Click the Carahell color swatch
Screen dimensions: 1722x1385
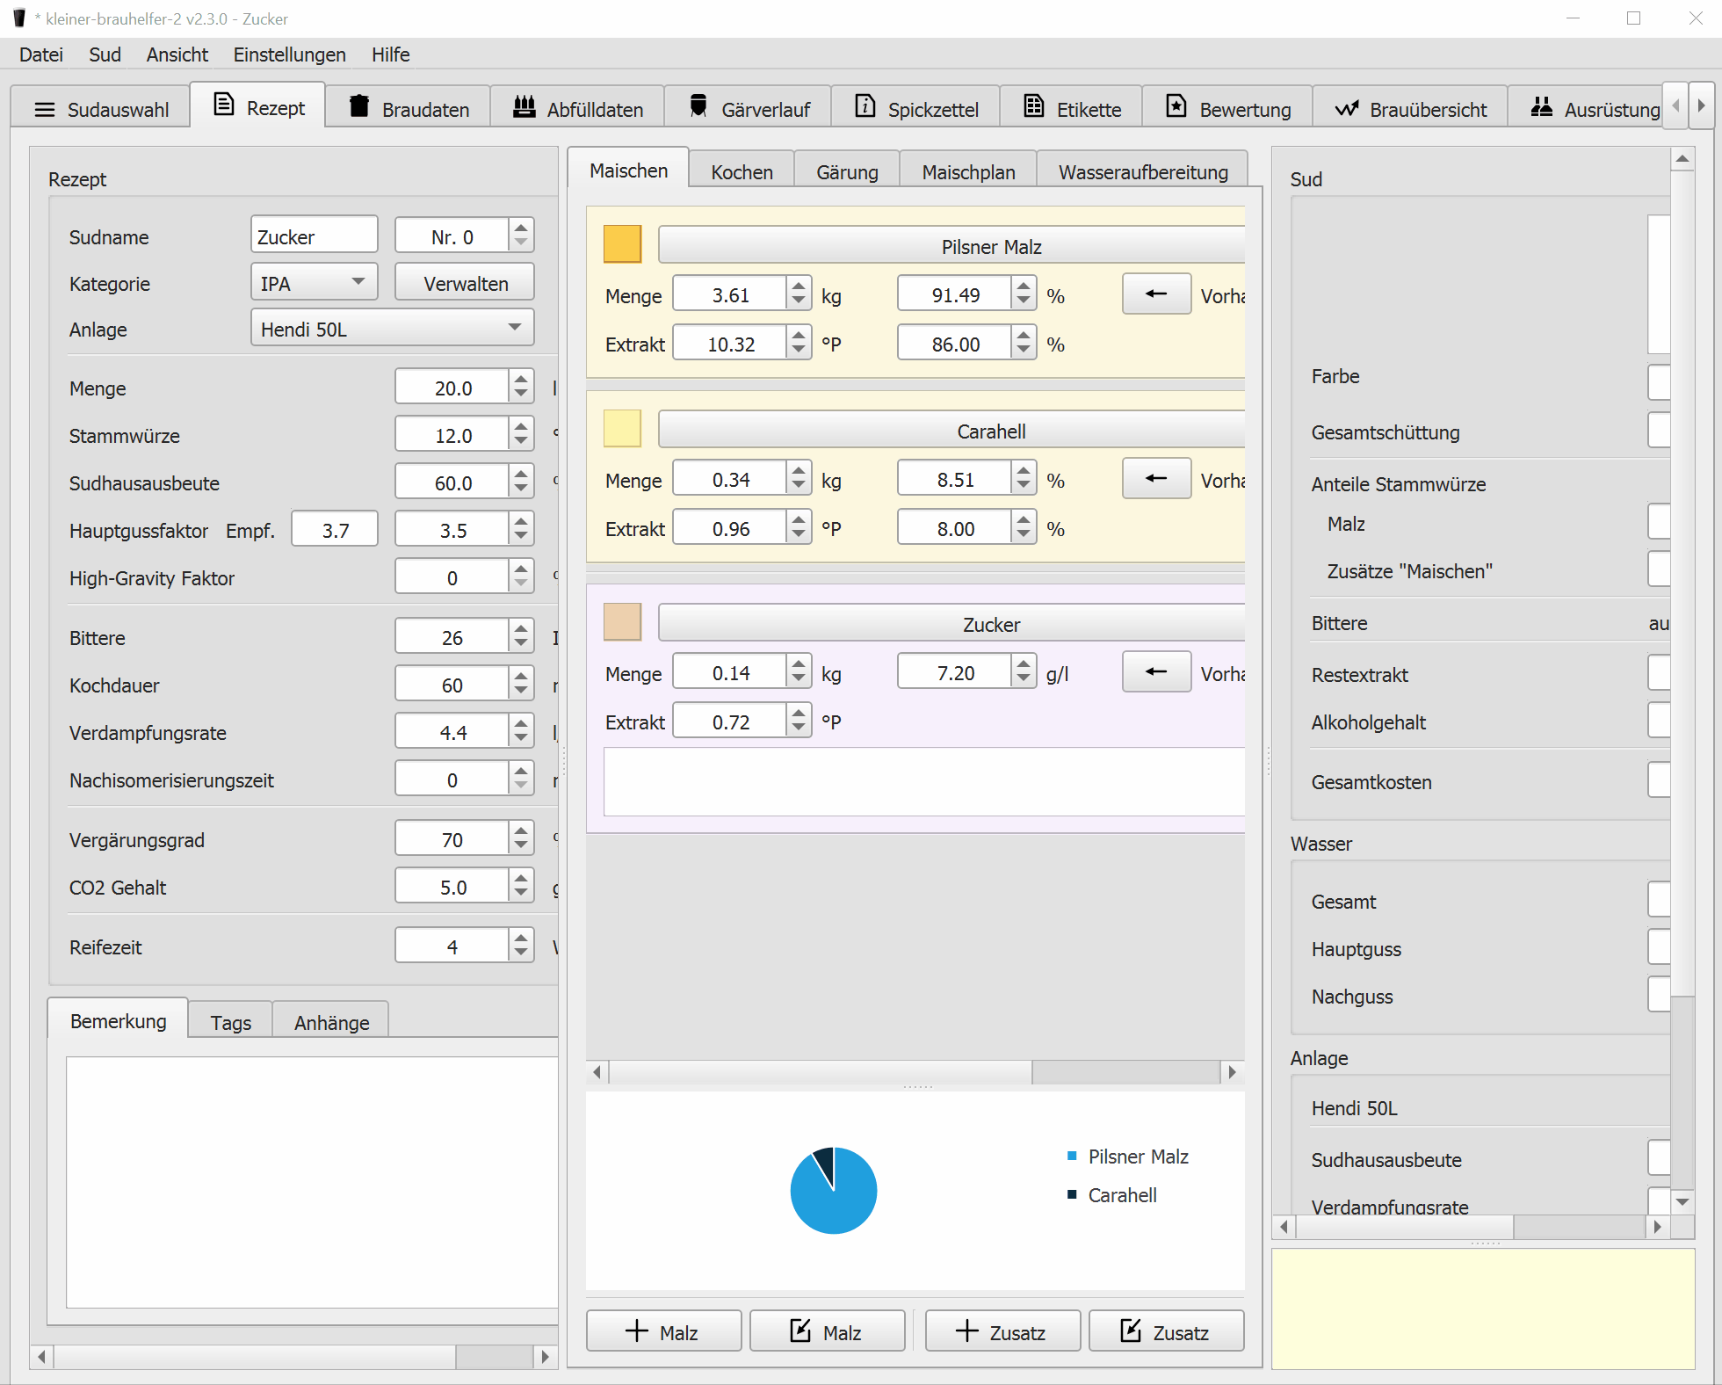(622, 429)
